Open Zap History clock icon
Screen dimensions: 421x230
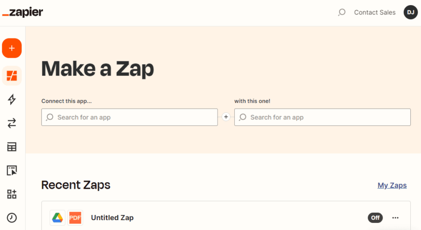[12, 217]
